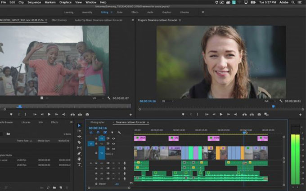Select the Ripple Edit tool

point(79,137)
